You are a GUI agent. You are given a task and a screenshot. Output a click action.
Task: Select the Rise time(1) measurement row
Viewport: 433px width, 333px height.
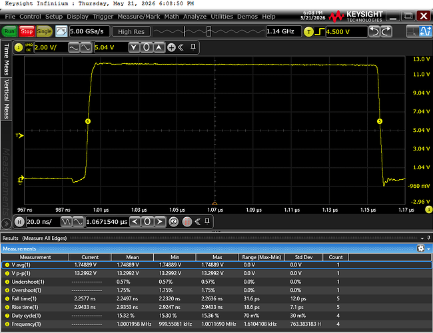pos(217,307)
